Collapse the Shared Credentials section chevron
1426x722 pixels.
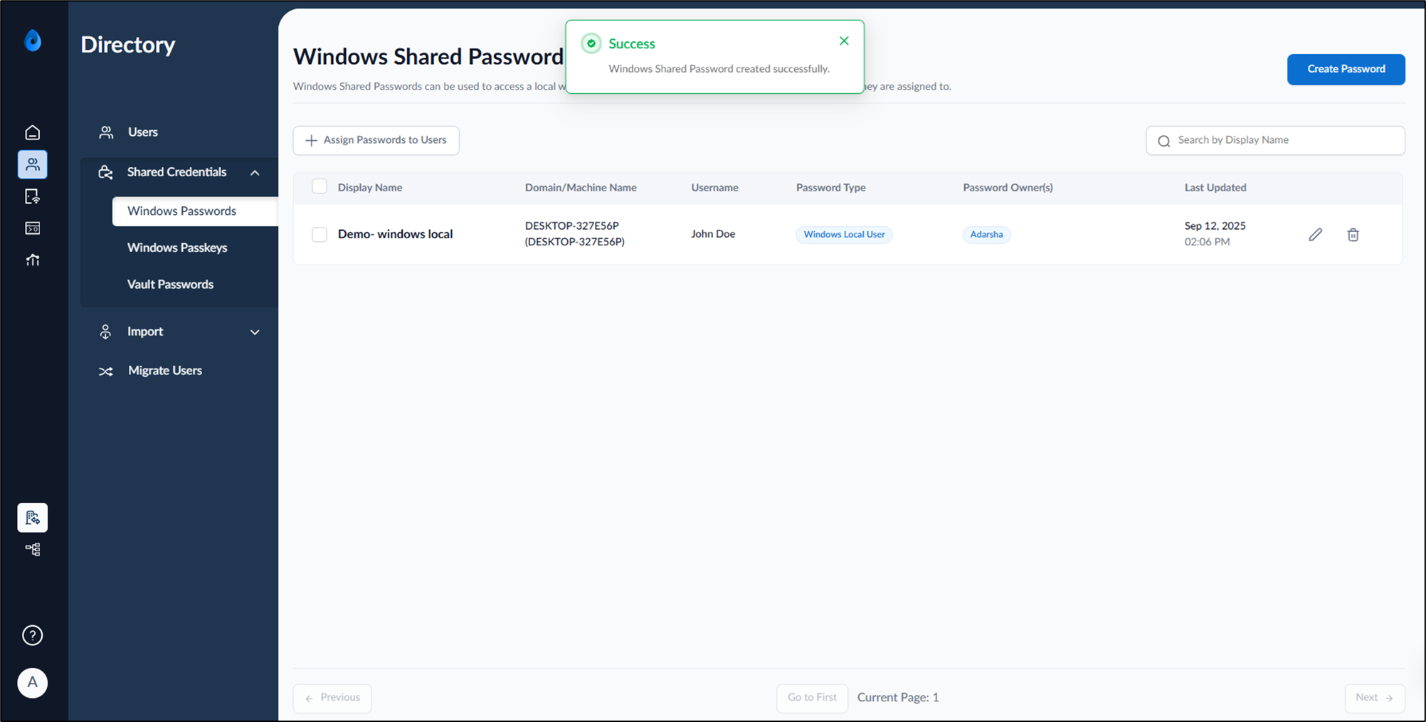click(x=255, y=173)
